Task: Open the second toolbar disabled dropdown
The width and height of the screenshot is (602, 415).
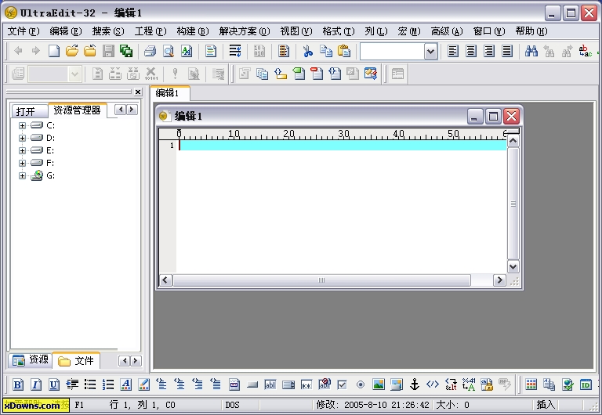Action: [x=74, y=74]
